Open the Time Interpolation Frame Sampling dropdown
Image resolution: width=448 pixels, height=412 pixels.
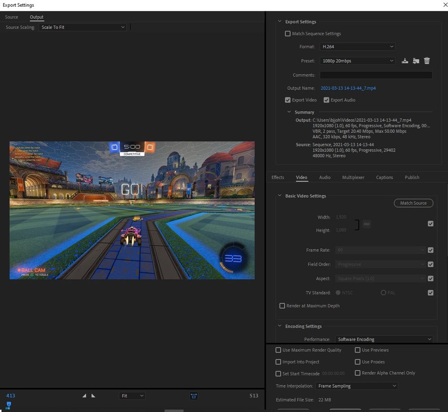coord(357,386)
